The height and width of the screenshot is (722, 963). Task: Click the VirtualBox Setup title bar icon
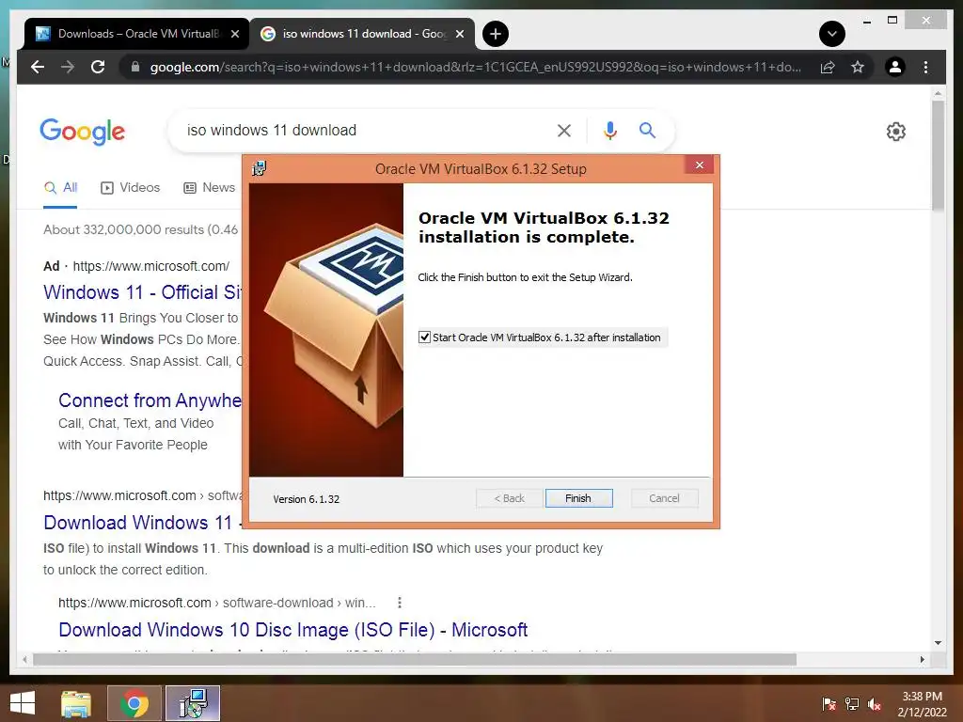[x=260, y=168]
